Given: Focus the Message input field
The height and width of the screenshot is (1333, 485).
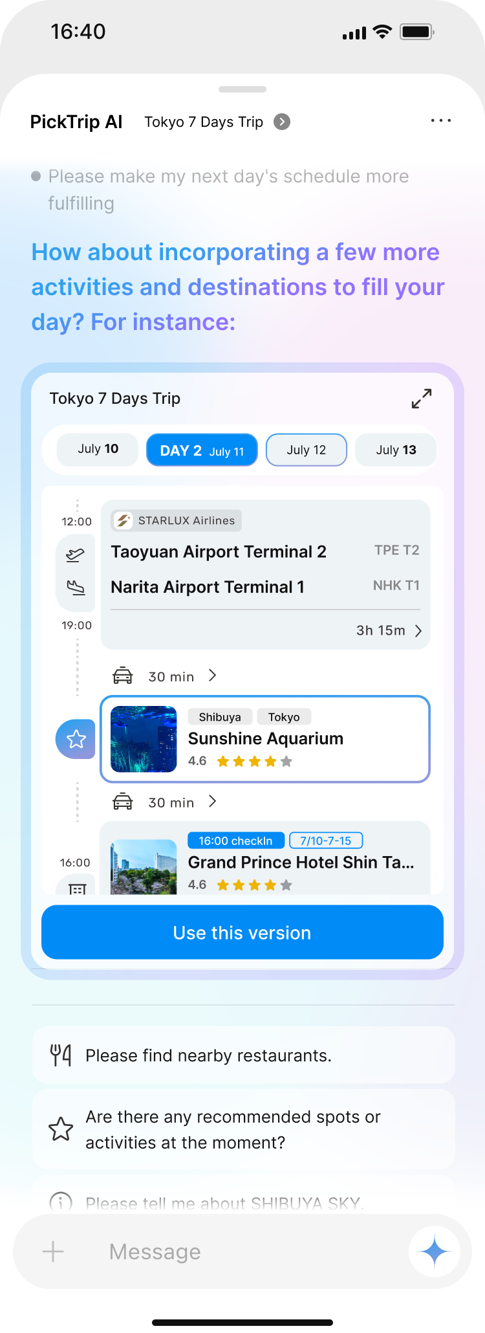Looking at the screenshot, I should click(246, 1251).
